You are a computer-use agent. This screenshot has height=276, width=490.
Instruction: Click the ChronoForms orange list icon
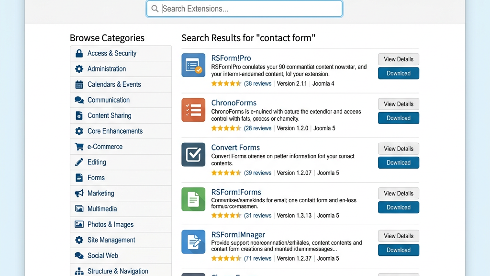point(193,110)
